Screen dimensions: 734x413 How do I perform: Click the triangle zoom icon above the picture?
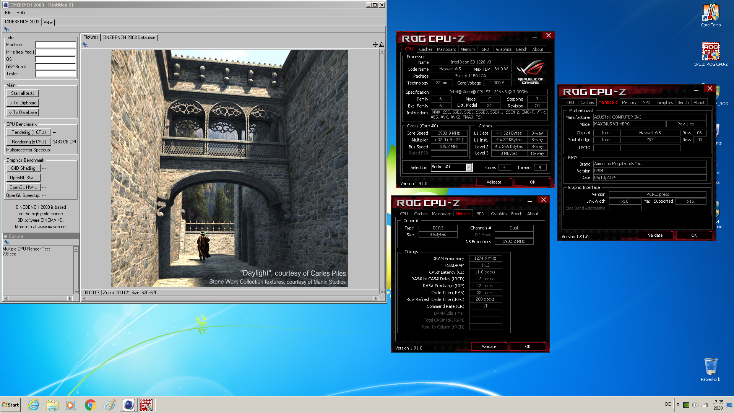coord(382,45)
